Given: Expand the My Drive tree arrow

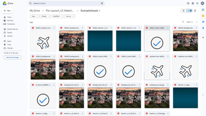Looking at the screenshot, I should point(3,21).
